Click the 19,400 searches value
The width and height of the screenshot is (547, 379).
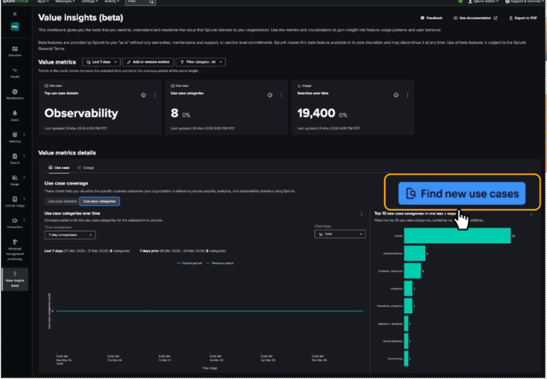coord(316,113)
